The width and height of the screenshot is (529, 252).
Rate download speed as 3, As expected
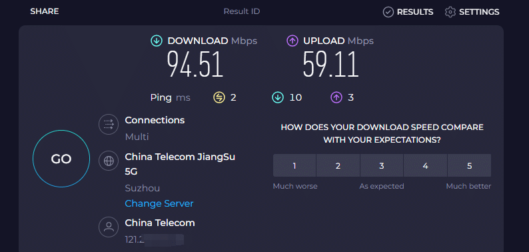(x=382, y=165)
